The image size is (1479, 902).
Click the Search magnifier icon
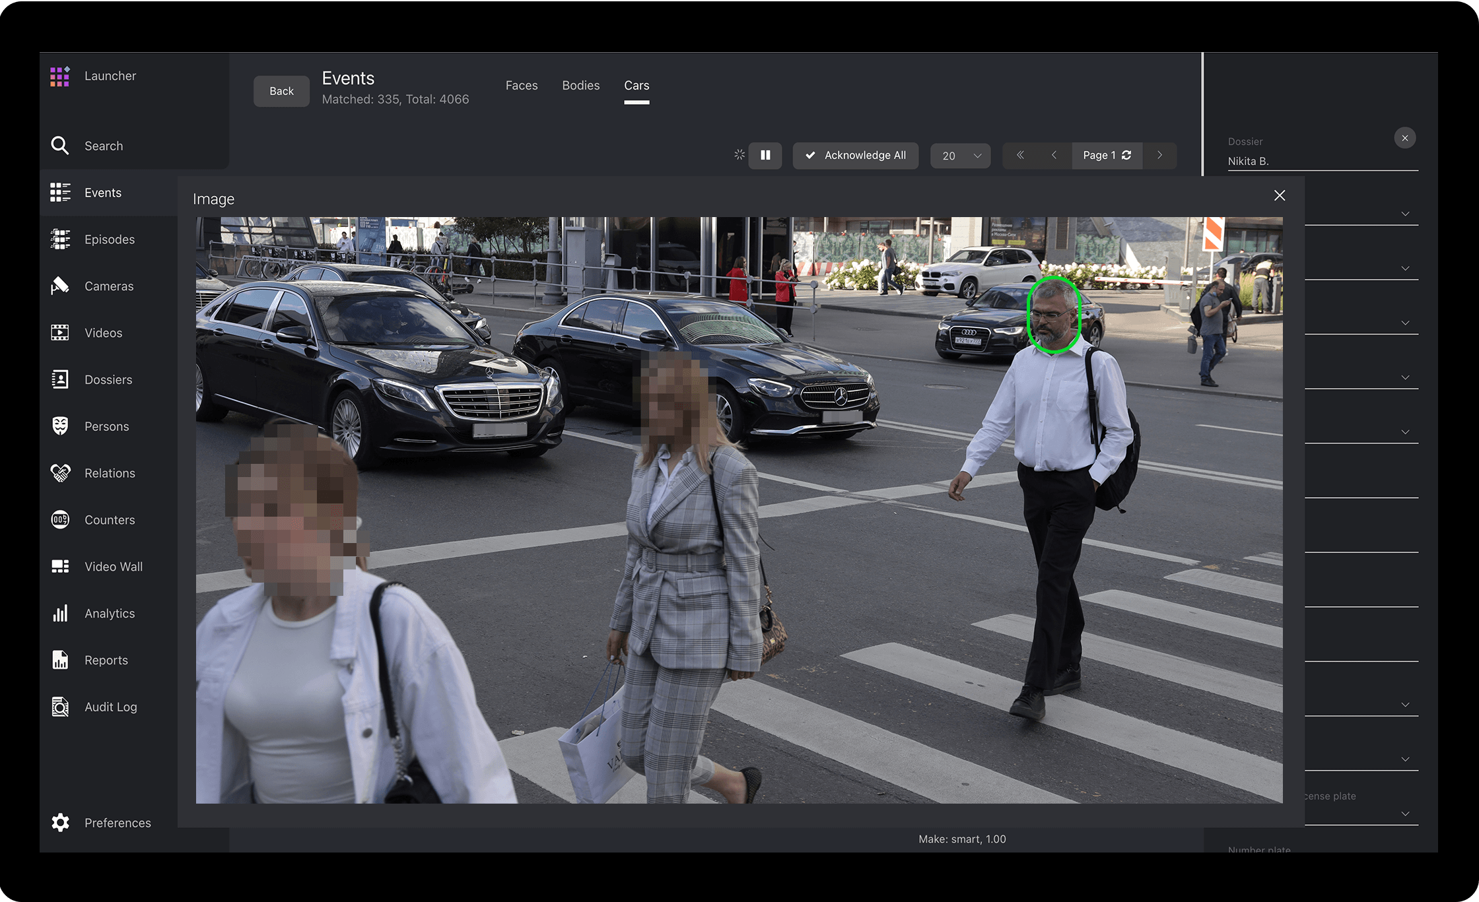coord(60,145)
